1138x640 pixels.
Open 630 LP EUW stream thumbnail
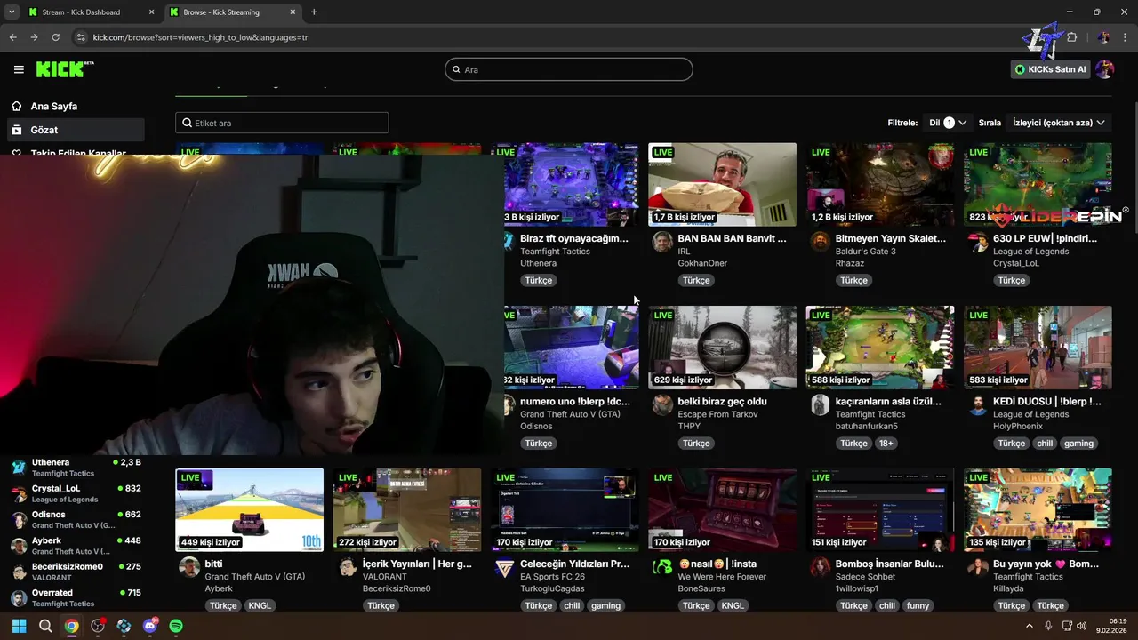click(x=1038, y=184)
